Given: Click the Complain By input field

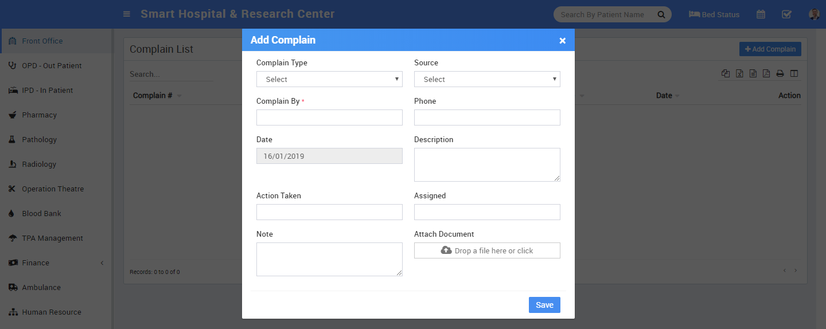Looking at the screenshot, I should point(329,117).
